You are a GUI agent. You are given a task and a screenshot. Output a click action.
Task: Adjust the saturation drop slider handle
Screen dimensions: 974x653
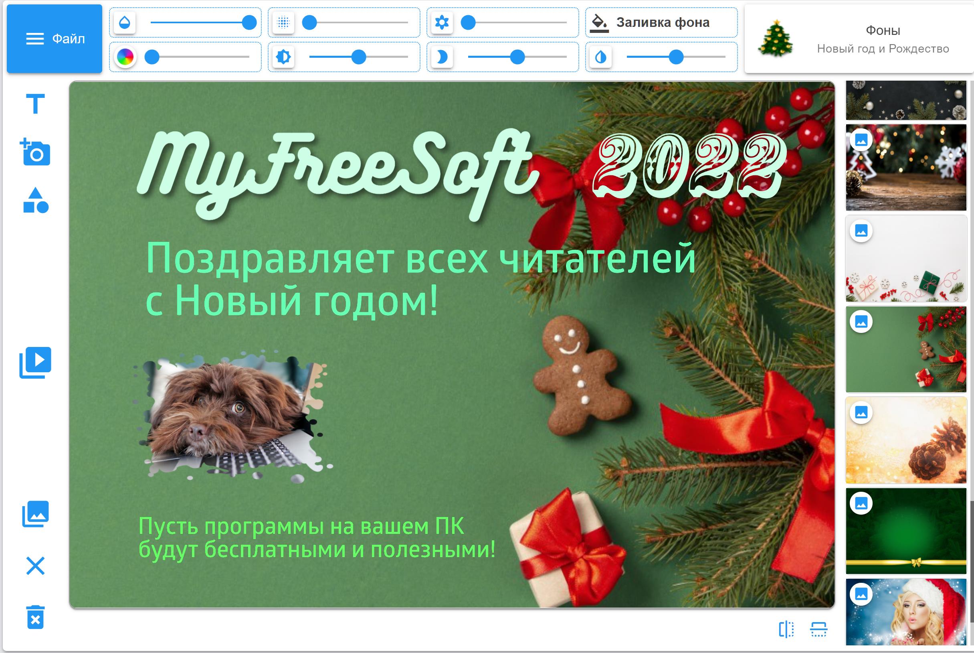[676, 57]
